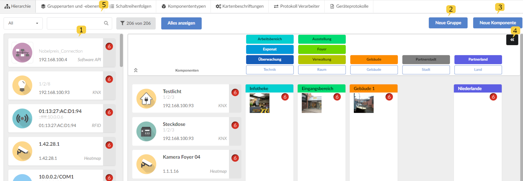Click the light bulb icon for 1/2/8
The height and width of the screenshot is (181, 523).
[22, 86]
